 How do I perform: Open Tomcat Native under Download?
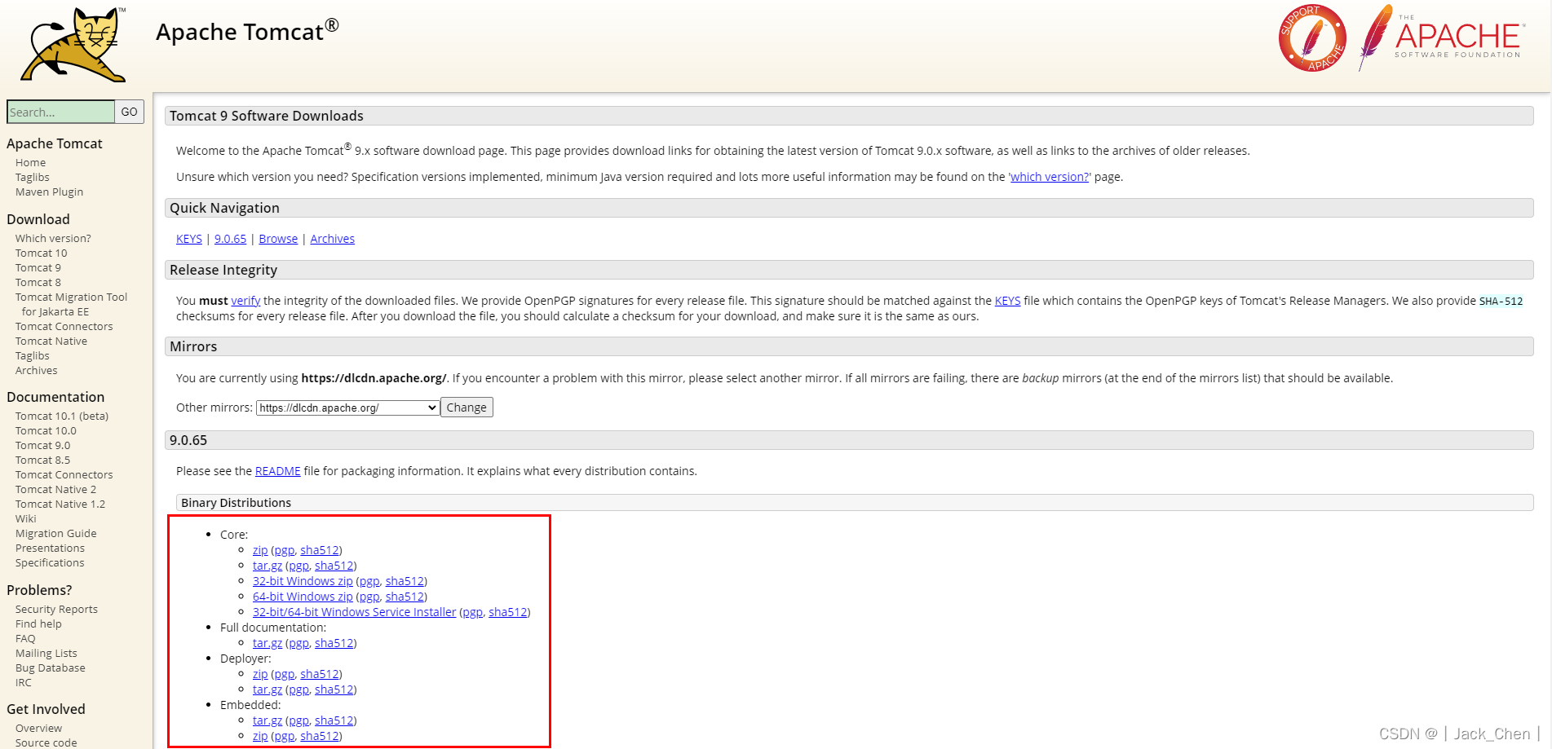point(51,341)
